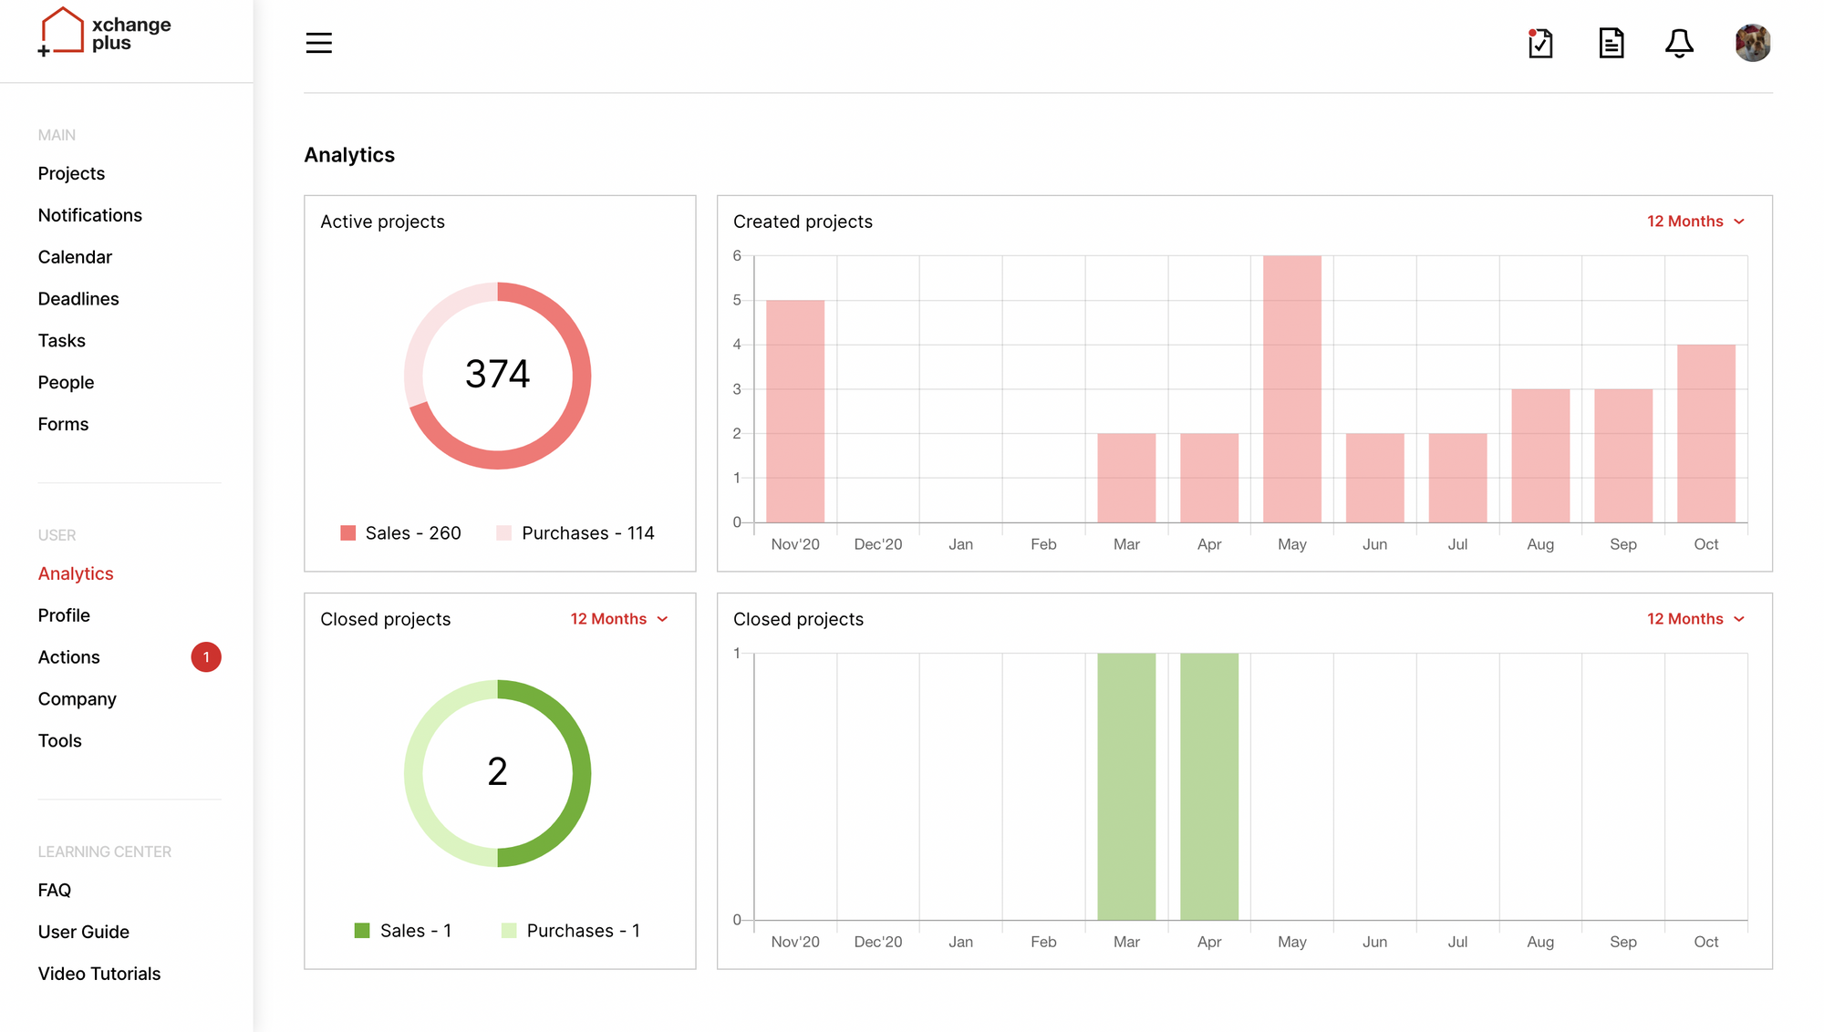Open the FAQ link

pos(55,890)
